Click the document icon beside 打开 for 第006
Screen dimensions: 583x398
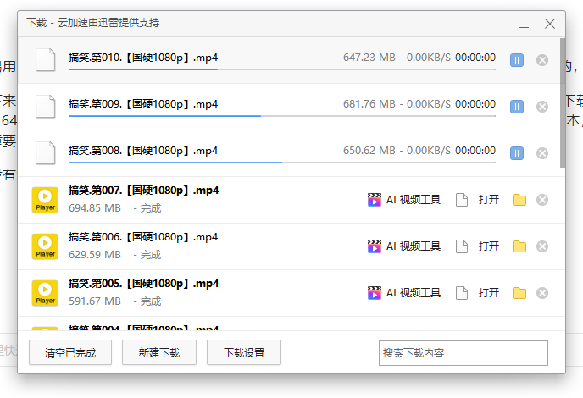[462, 246]
